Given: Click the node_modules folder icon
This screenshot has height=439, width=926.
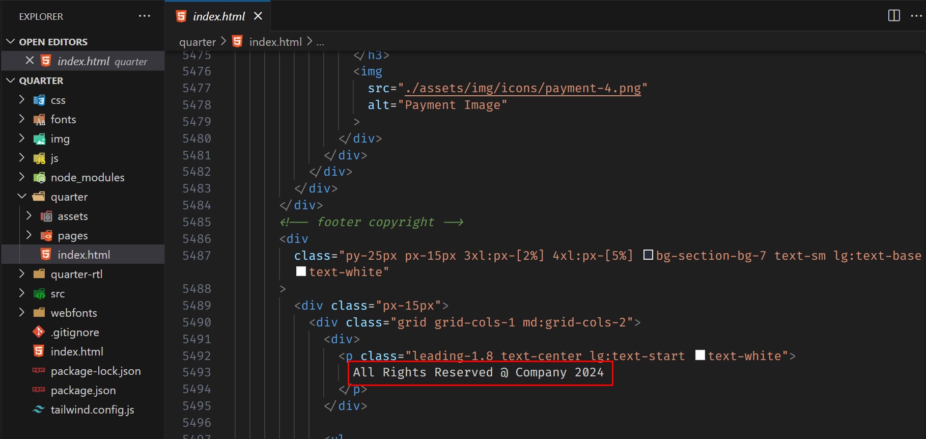Looking at the screenshot, I should 39,177.
